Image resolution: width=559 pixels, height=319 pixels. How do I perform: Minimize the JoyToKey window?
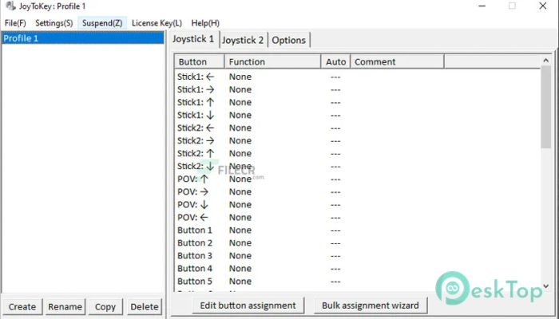click(482, 6)
